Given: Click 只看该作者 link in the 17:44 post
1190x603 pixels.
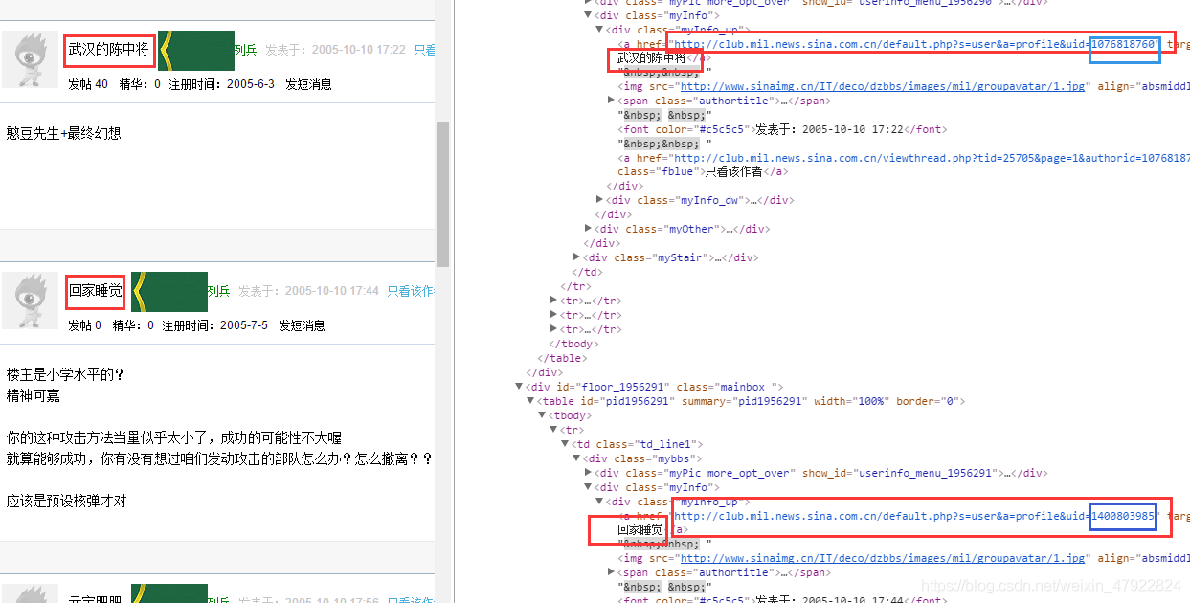Looking at the screenshot, I should [x=411, y=291].
